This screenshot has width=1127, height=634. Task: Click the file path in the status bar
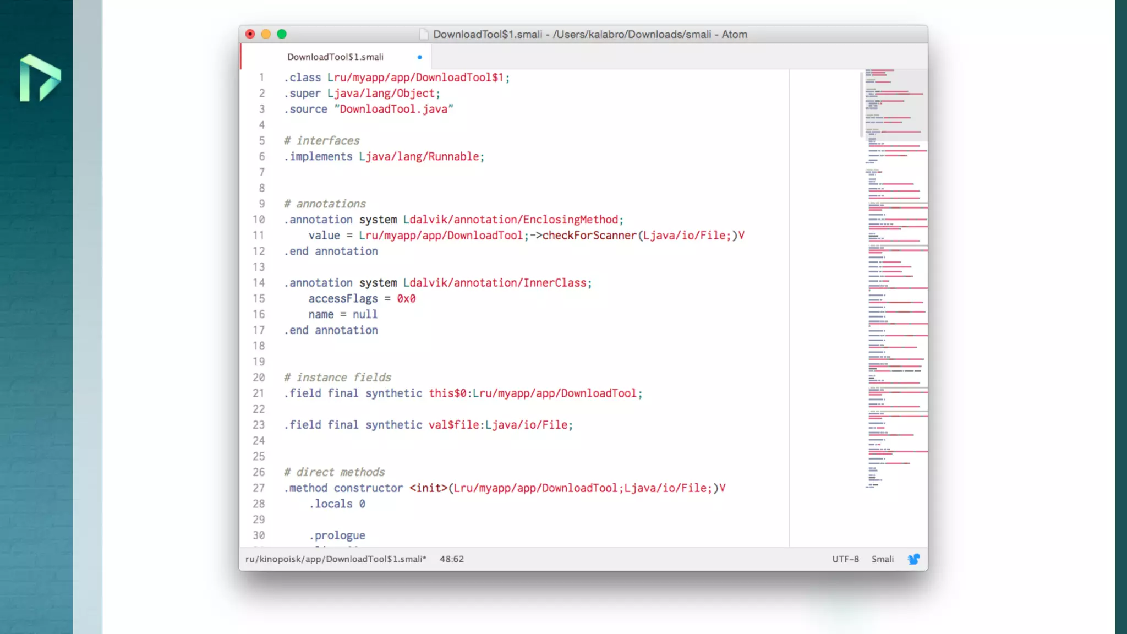click(x=336, y=559)
